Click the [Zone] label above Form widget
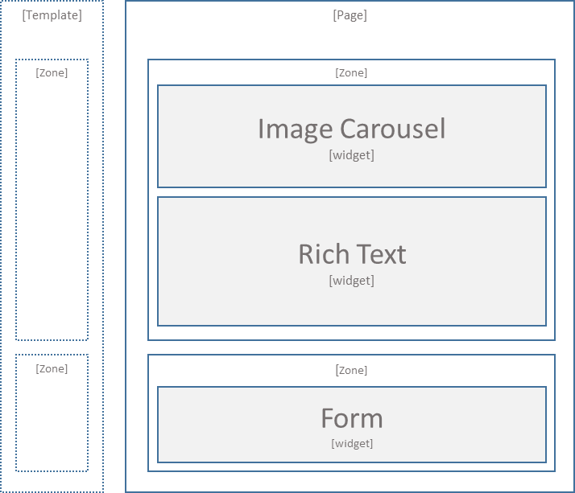The image size is (575, 493). [351, 370]
